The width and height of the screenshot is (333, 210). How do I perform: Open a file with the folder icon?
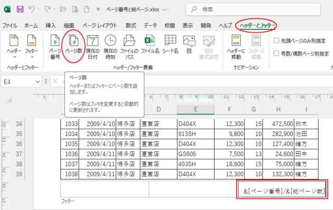click(x=63, y=9)
